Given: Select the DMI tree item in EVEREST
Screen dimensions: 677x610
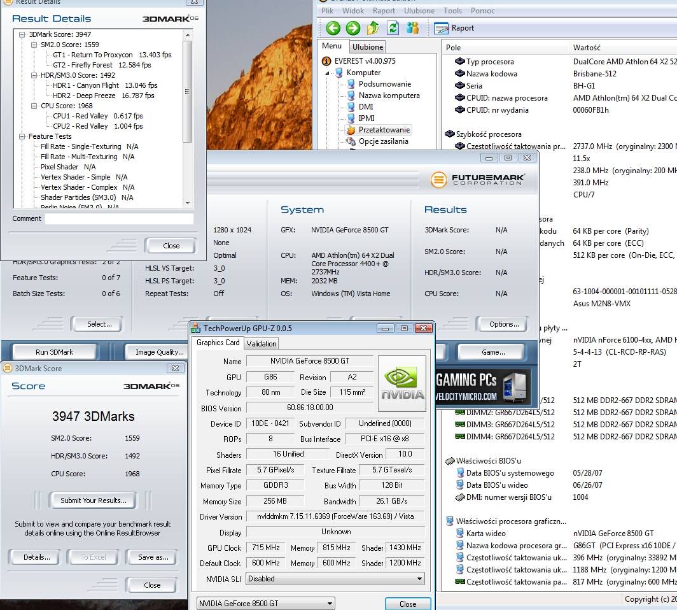Looking at the screenshot, I should tap(366, 107).
